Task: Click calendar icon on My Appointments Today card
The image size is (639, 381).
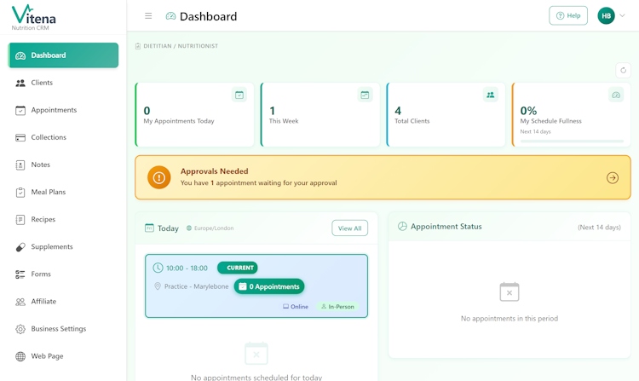Action: tap(239, 95)
